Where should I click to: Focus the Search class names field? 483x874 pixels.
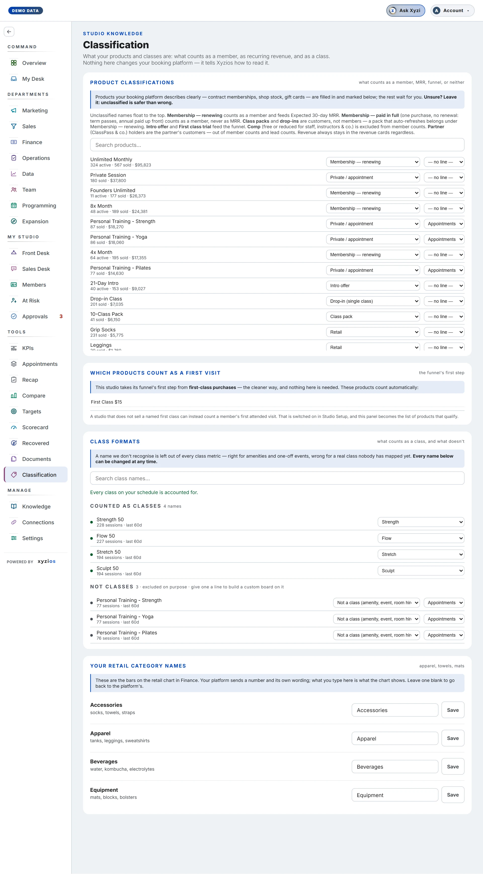277,478
